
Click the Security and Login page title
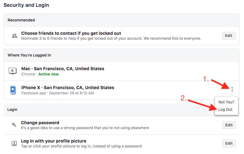26,5
